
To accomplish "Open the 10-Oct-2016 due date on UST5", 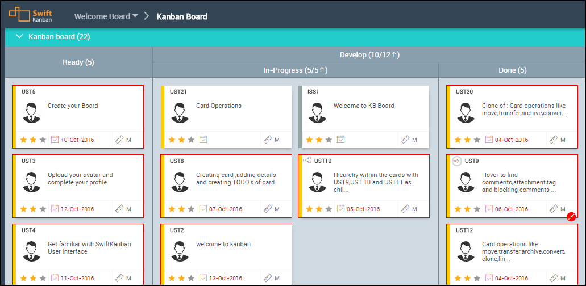I will 77,140.
